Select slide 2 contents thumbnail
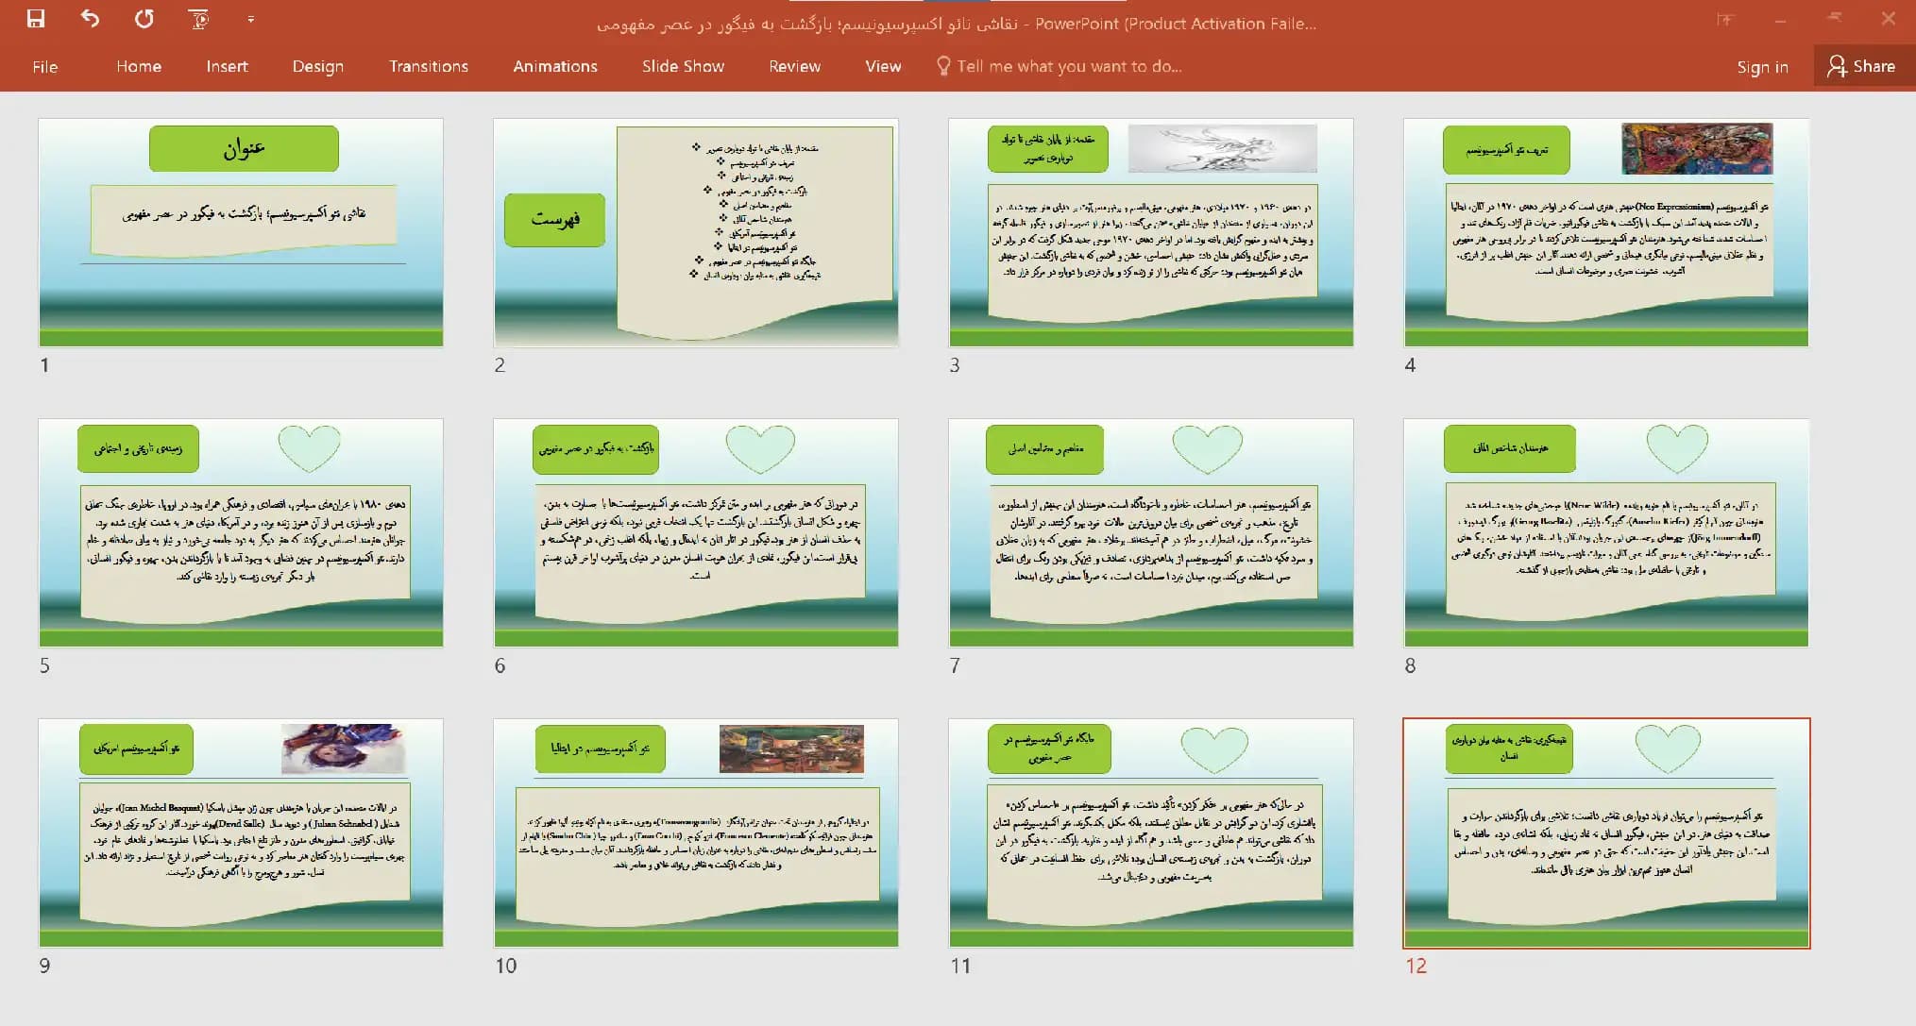 click(x=696, y=232)
